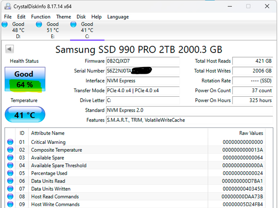Click raw value 00000005D24FB4
The image size is (279, 208).
243,204
